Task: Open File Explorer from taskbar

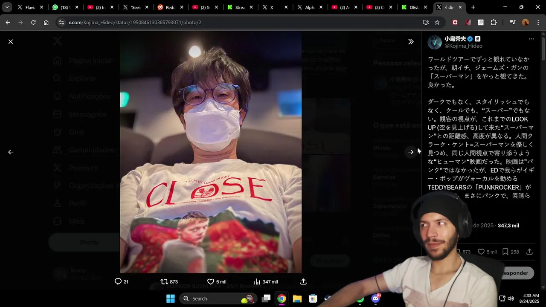Action: point(297,298)
